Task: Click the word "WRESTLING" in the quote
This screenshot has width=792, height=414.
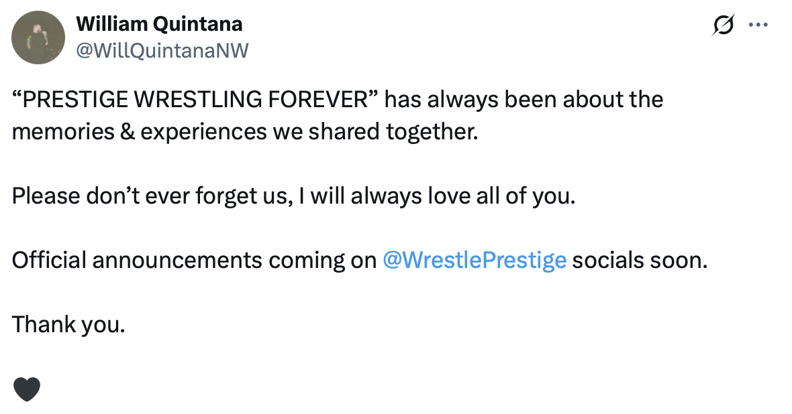Action: pyautogui.click(x=197, y=100)
